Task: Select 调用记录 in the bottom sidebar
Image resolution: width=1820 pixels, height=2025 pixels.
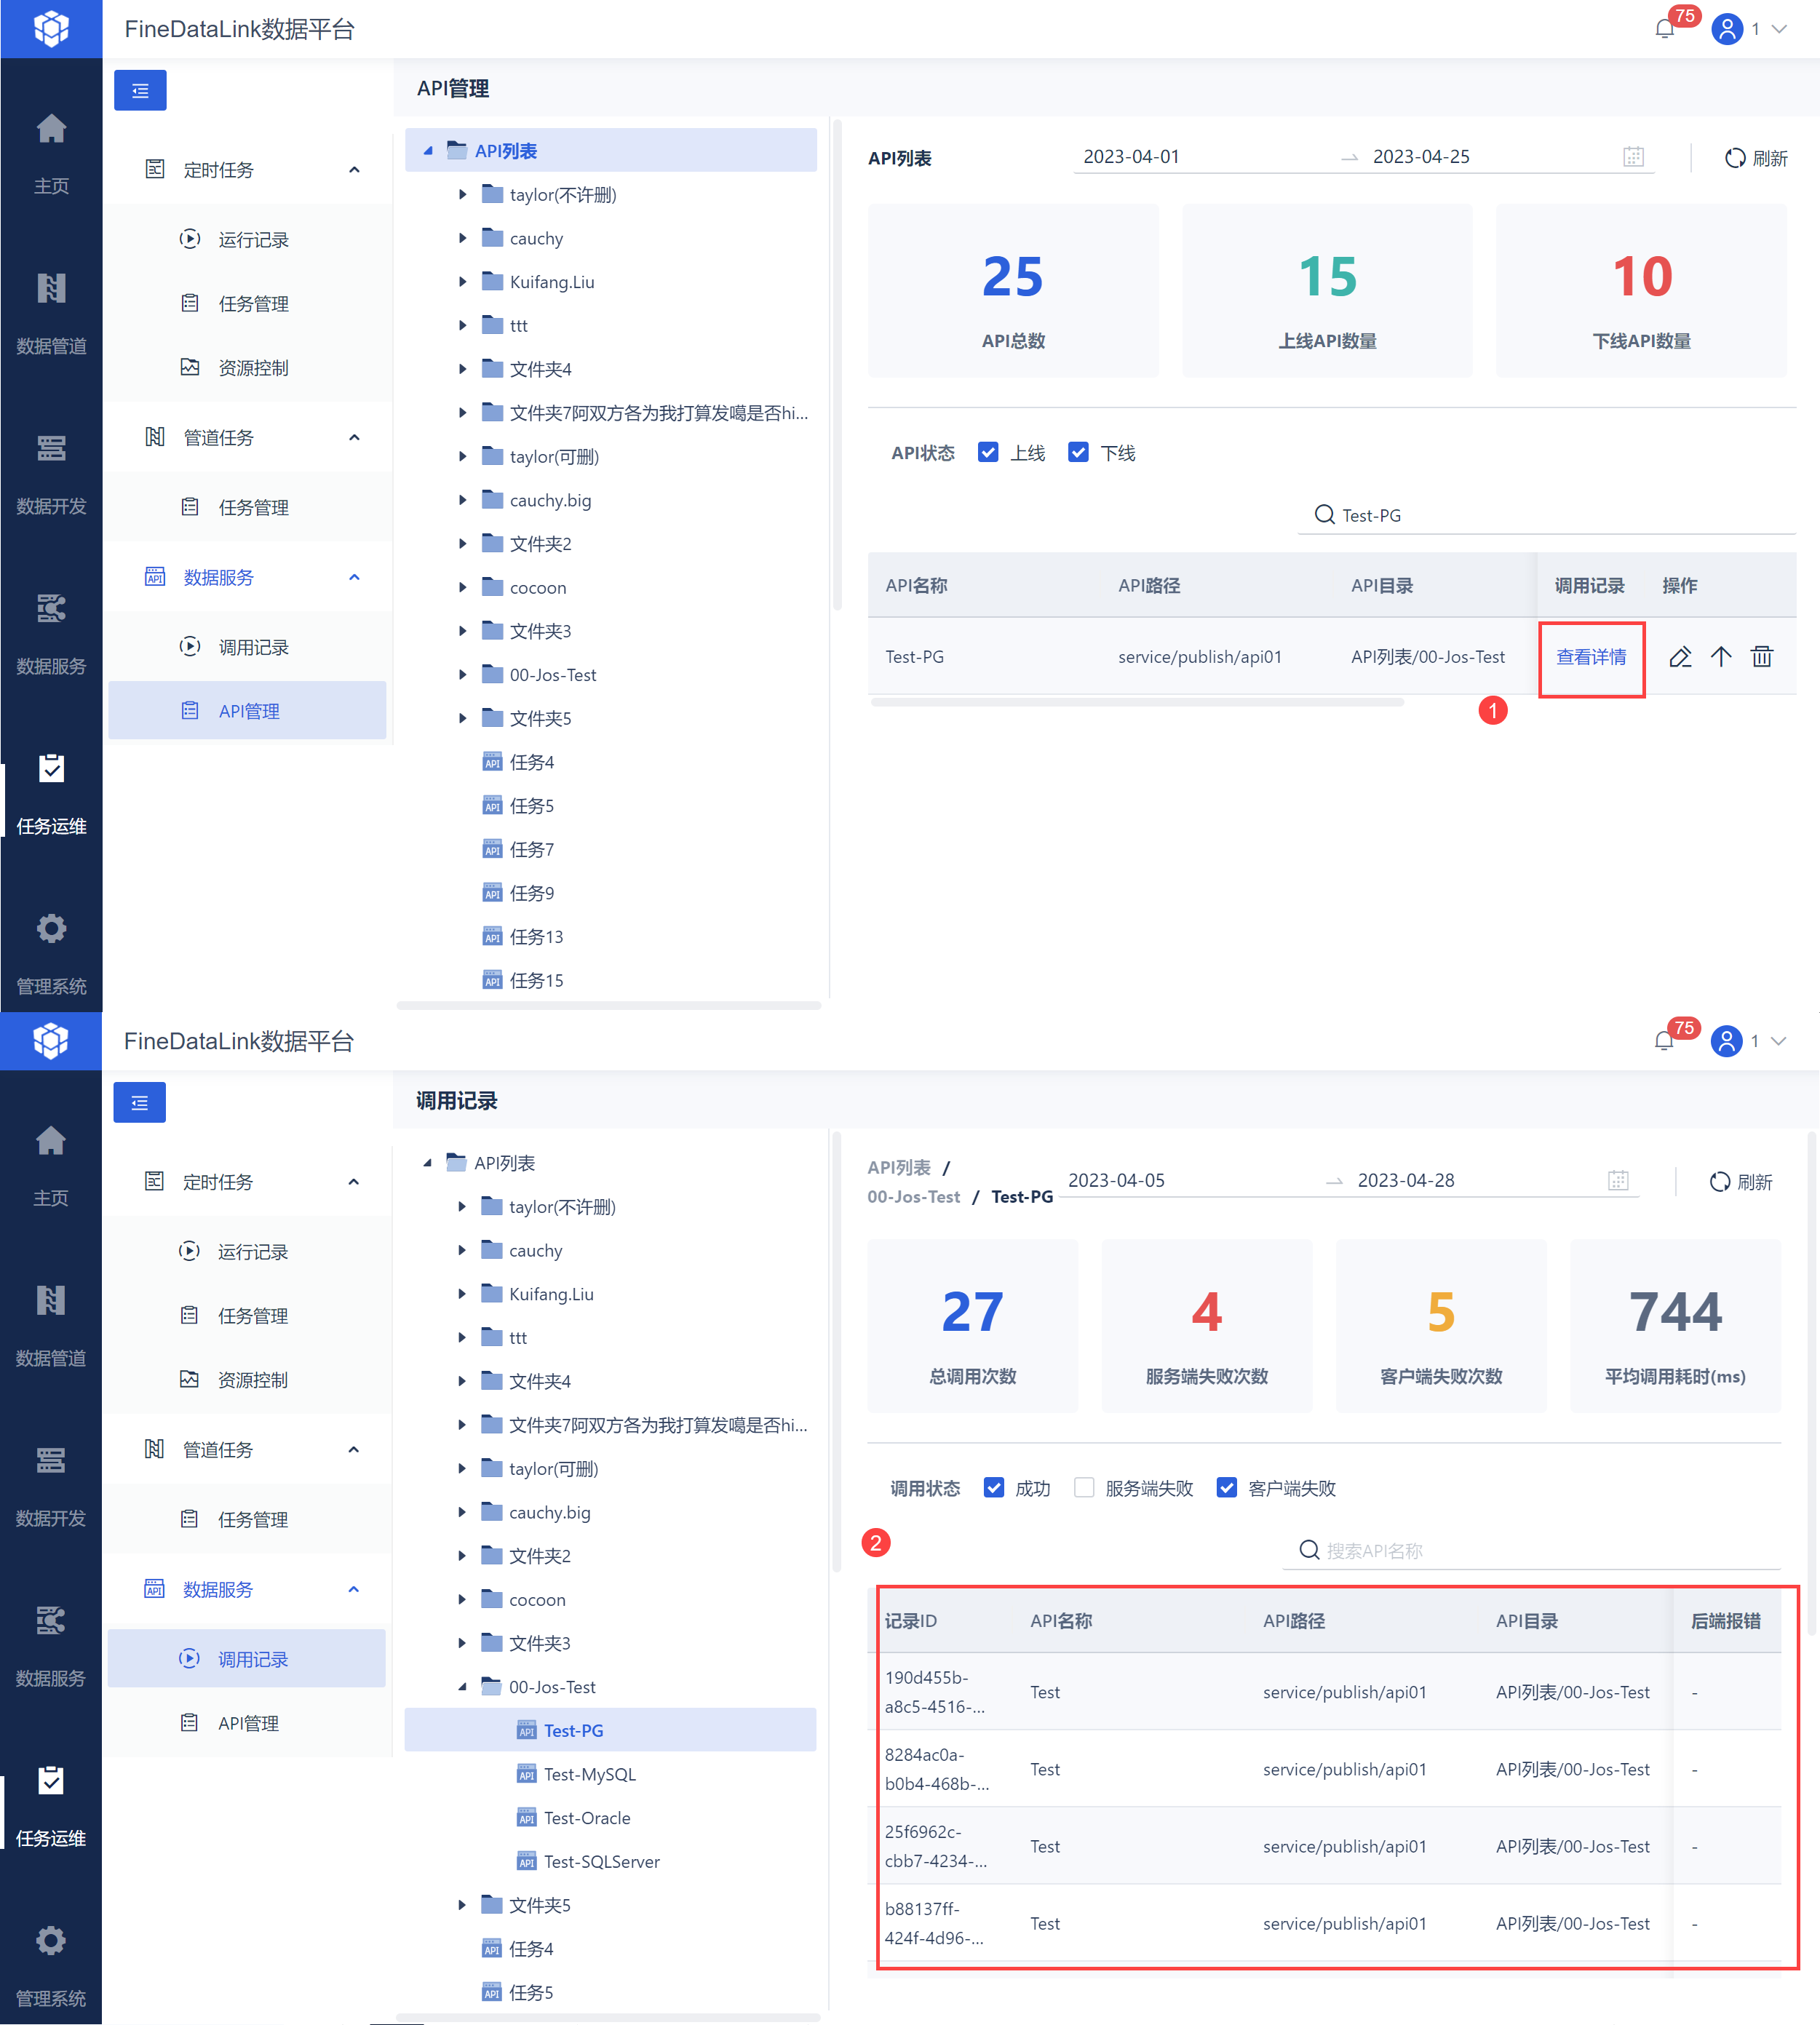Action: (x=247, y=1659)
